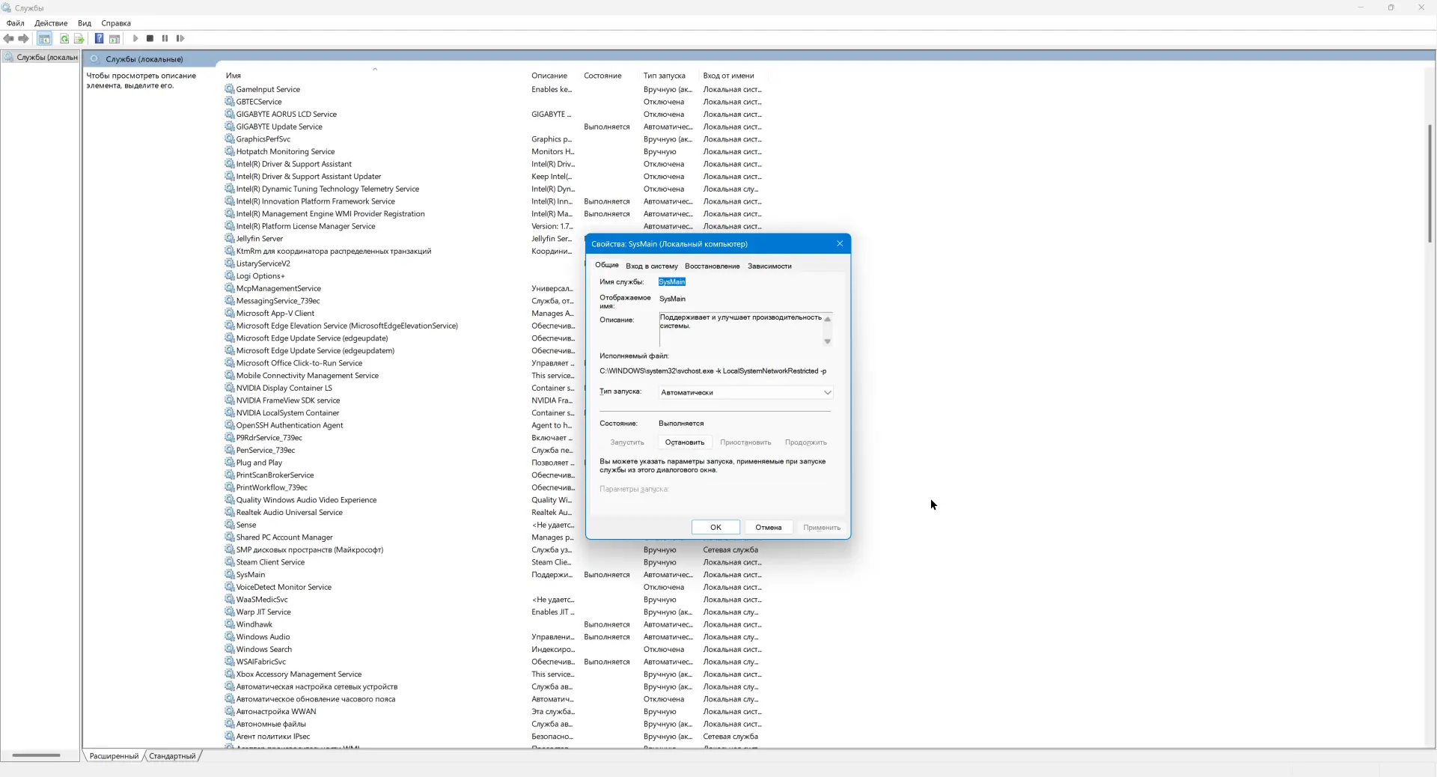Toggle the console tree pane icon
1437x777 pixels.
44,39
